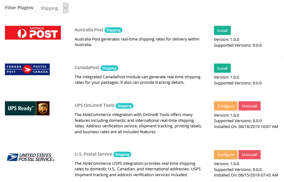284x182 pixels.
Task: Click the Shipping tag beside Australia Post
Action: point(113,30)
